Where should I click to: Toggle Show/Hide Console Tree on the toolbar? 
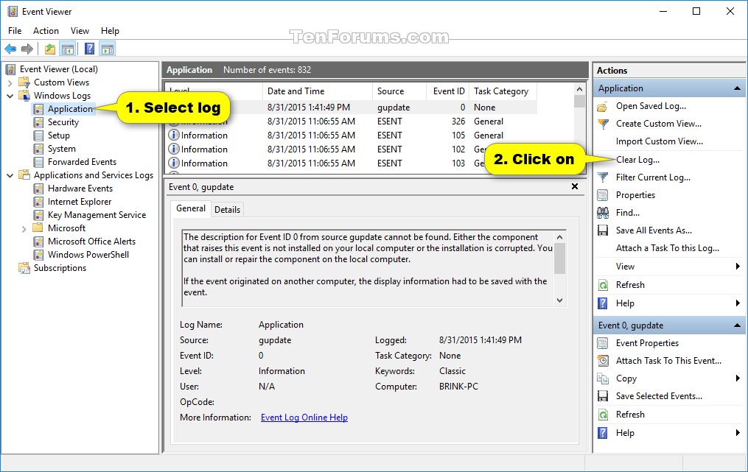(x=67, y=49)
